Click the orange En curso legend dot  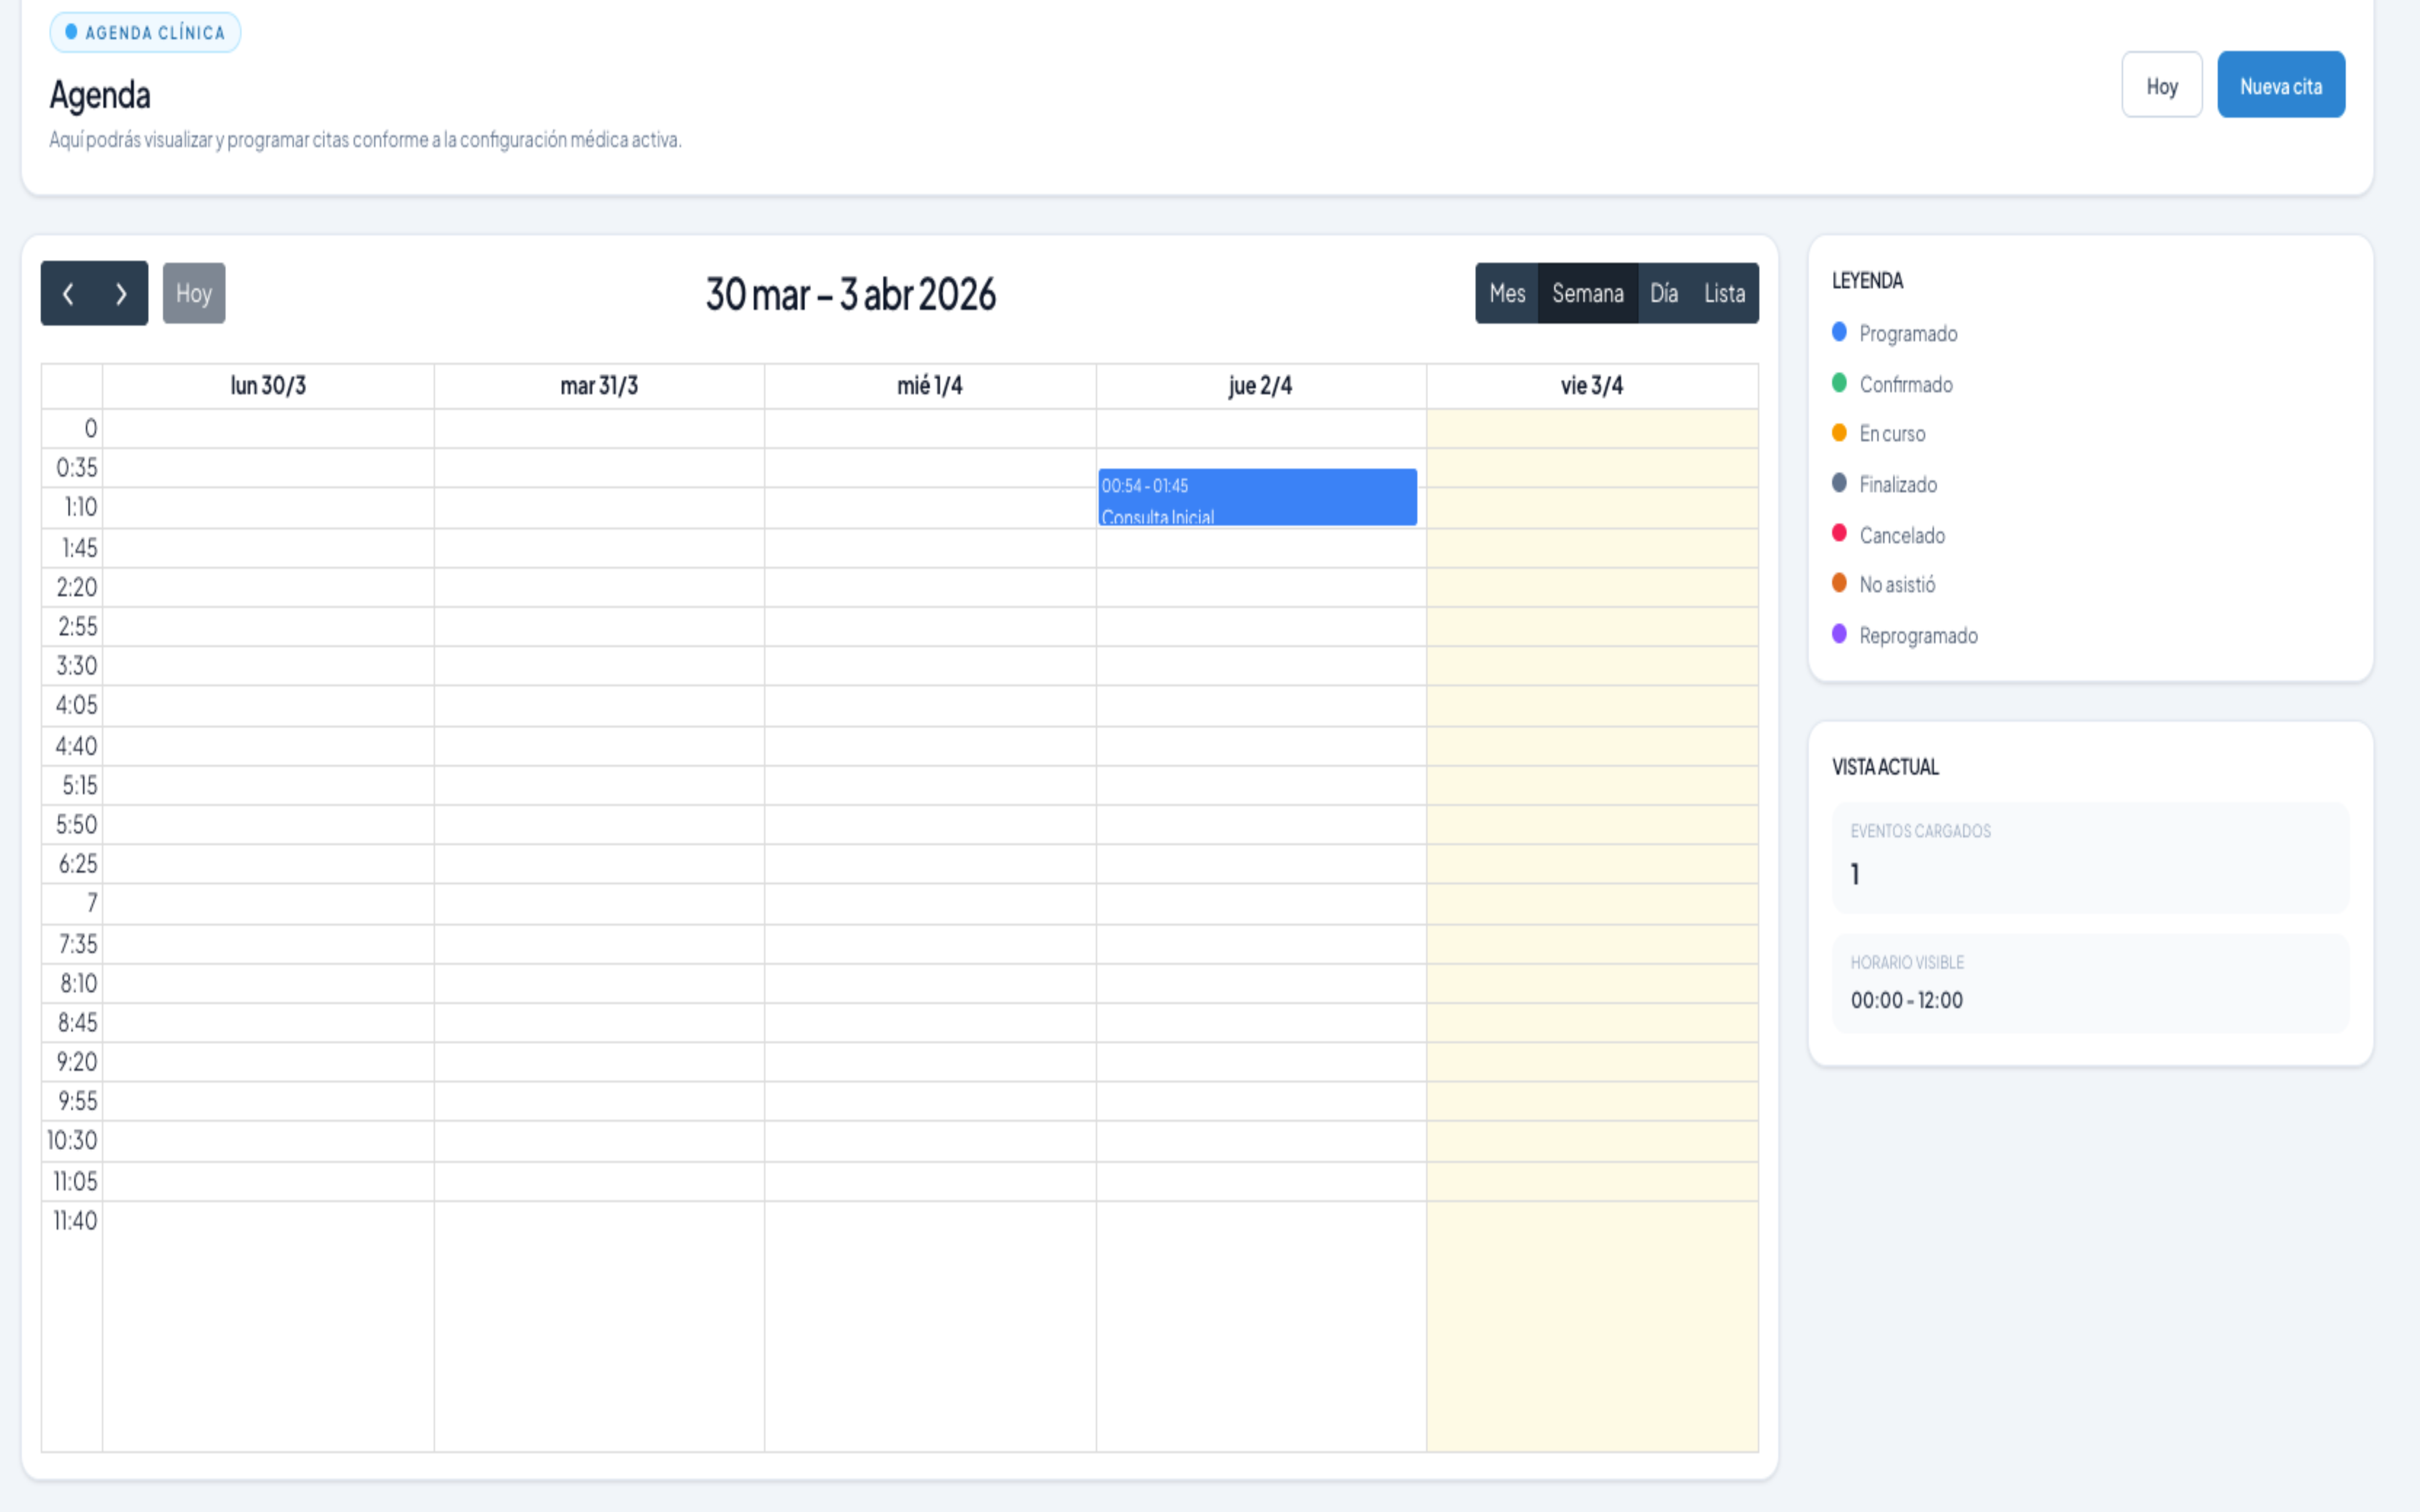coord(1838,433)
